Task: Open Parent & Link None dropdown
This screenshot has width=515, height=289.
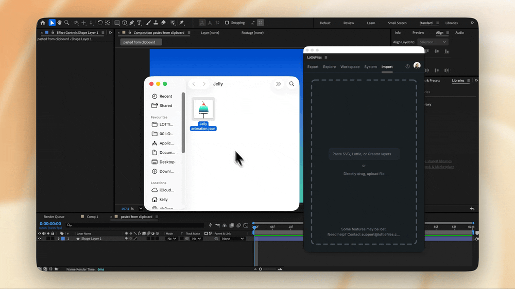Action: pos(233,239)
